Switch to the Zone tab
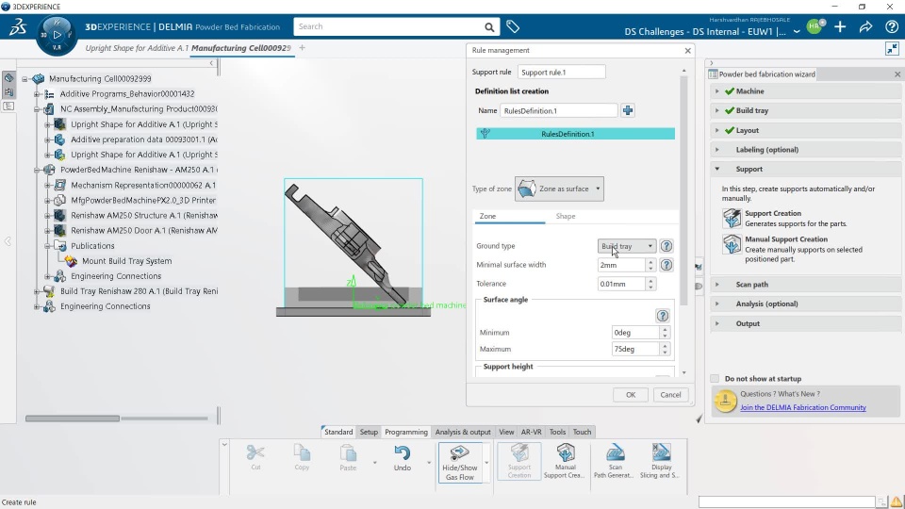The height and width of the screenshot is (509, 905). click(487, 216)
